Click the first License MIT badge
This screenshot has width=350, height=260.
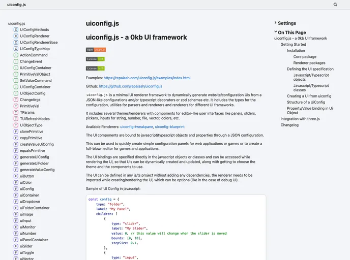click(x=95, y=59)
